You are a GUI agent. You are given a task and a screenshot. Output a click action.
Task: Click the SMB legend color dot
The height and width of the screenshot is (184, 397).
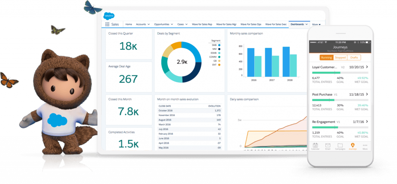[219, 45]
